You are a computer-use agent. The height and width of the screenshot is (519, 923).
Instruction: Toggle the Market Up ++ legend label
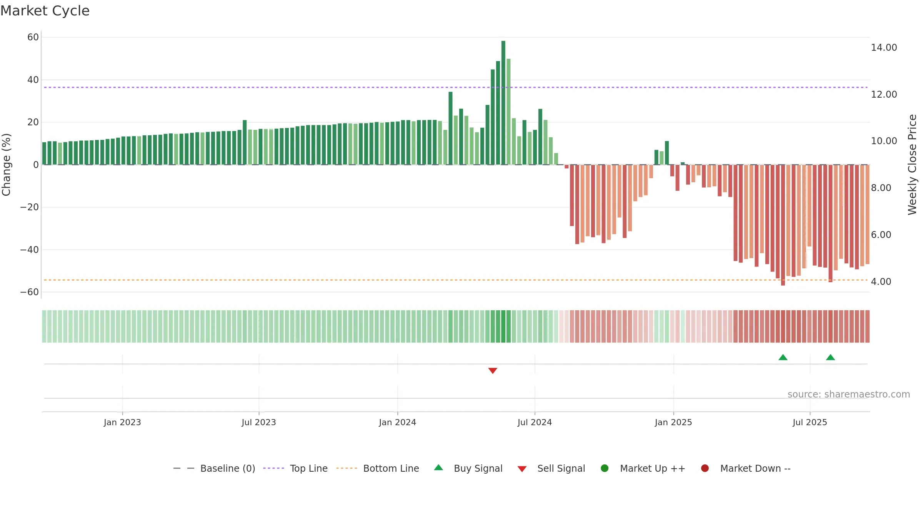point(653,468)
